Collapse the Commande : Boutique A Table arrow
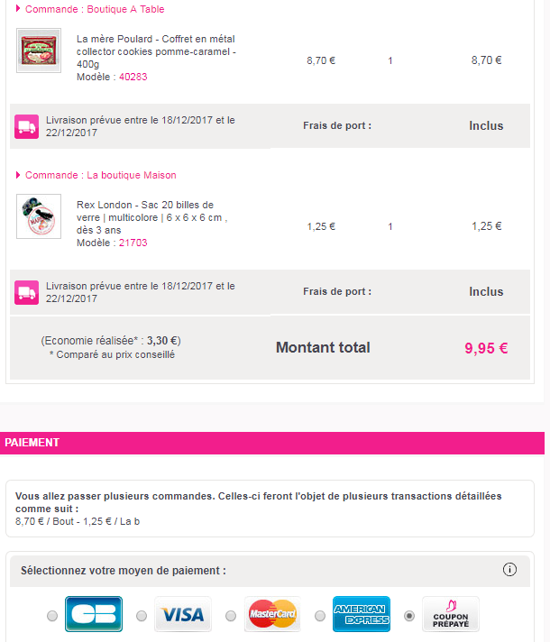 coord(18,9)
